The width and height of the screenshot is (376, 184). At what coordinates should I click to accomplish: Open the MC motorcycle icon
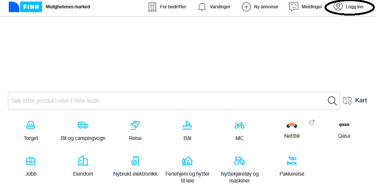240,125
